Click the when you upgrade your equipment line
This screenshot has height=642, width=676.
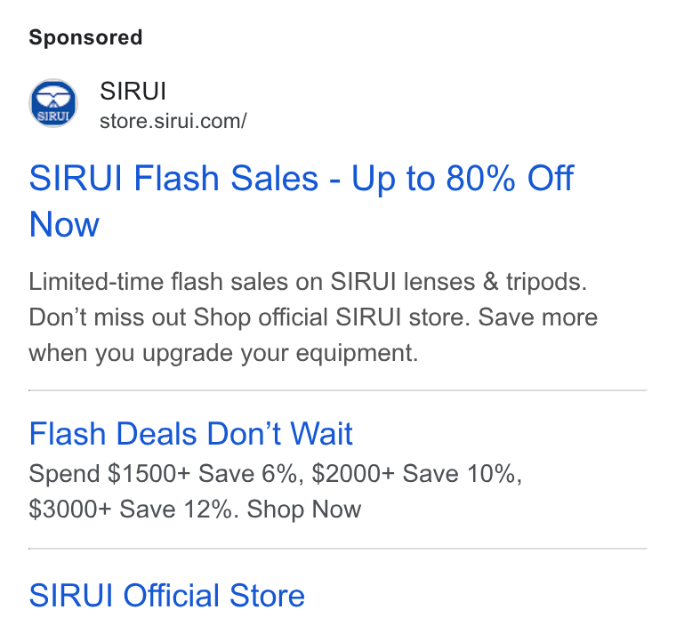pos(223,353)
